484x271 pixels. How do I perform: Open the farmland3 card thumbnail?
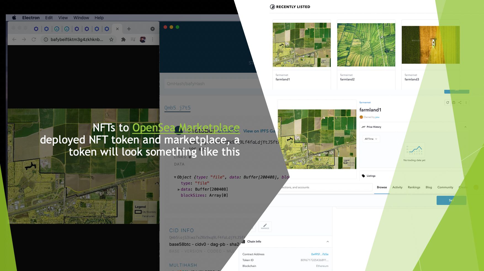[431, 45]
